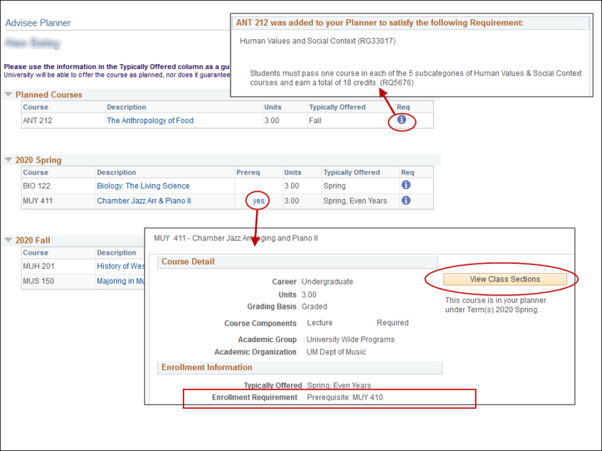This screenshot has width=602, height=451.
Task: Collapse the 2020 Spring section
Action: point(8,159)
